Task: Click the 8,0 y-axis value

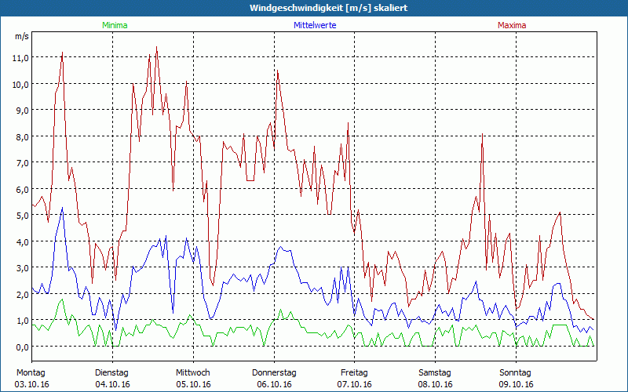Action: click(22, 136)
